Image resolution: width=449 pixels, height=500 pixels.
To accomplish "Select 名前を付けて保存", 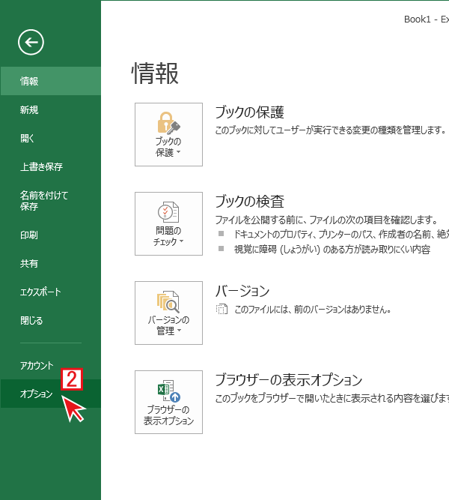I will (x=51, y=201).
